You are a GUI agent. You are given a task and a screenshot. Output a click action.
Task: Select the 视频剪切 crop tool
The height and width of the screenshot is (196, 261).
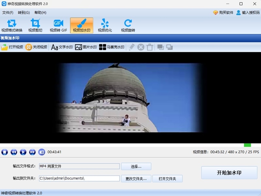click(35, 25)
